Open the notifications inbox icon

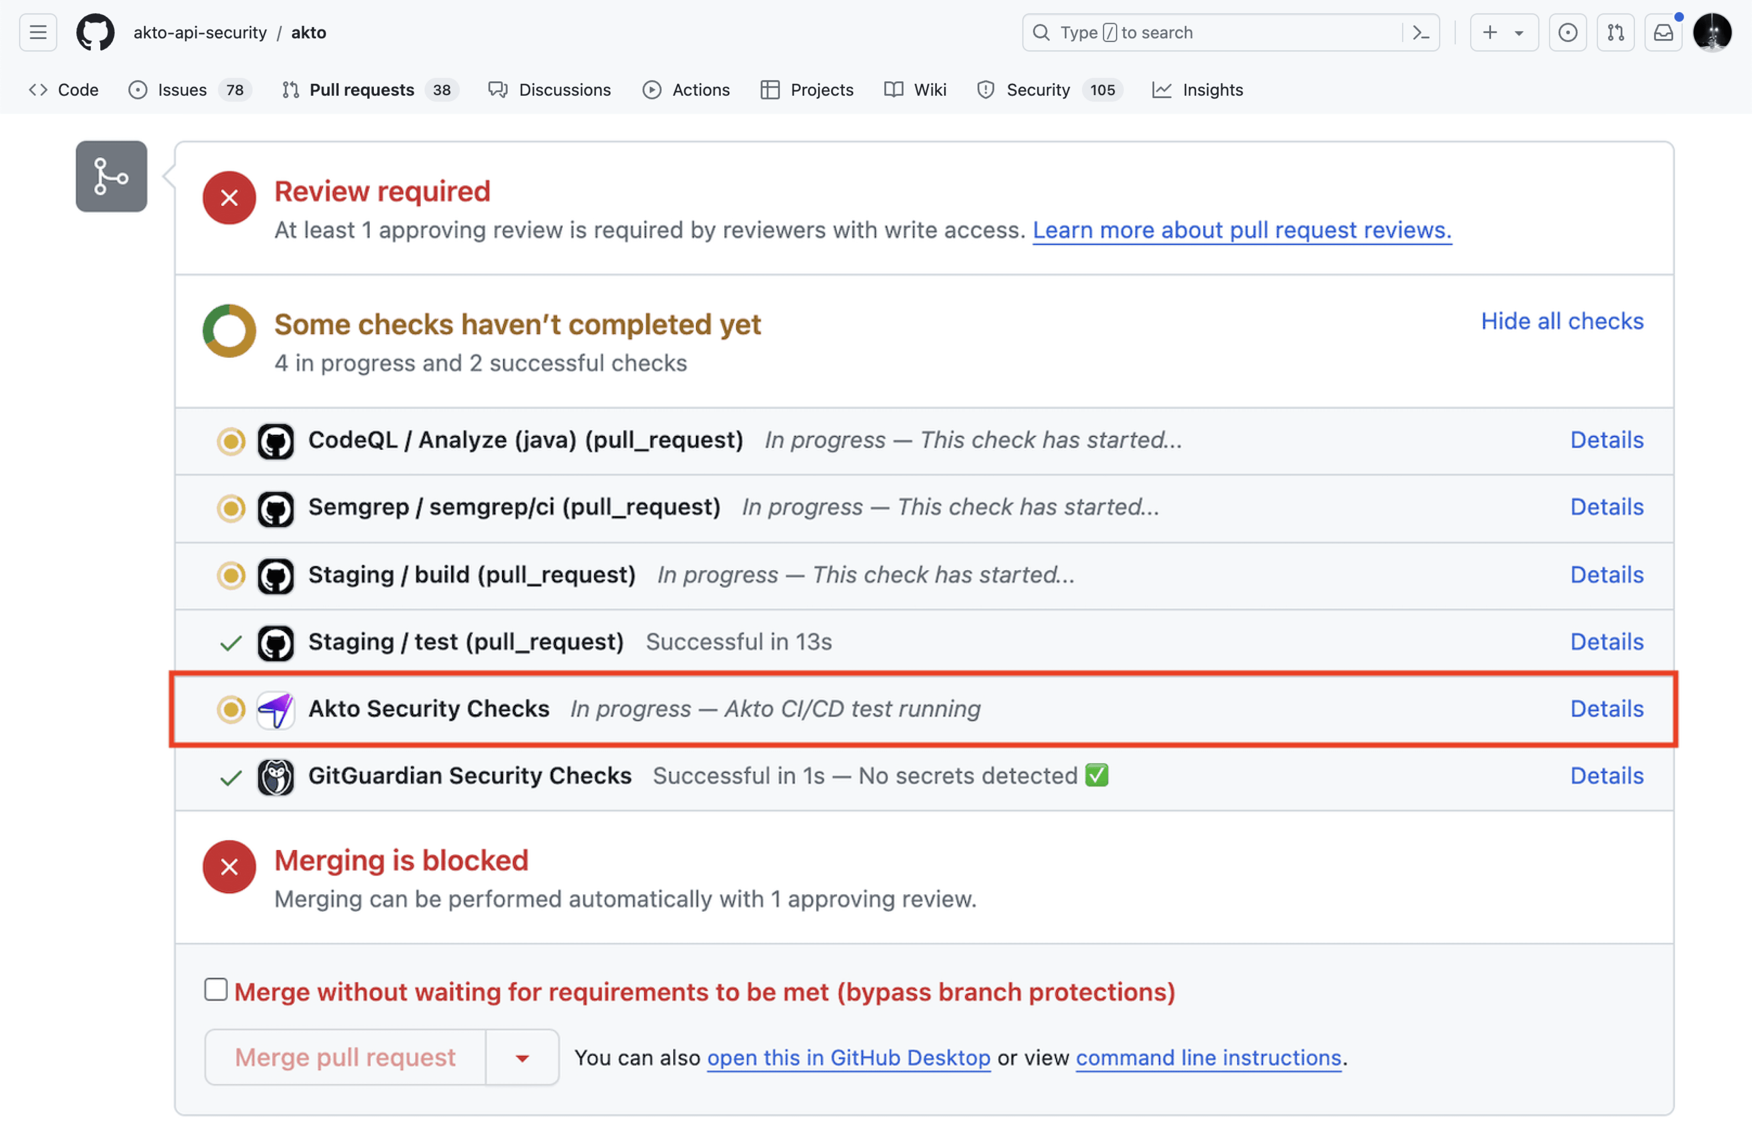tap(1663, 32)
